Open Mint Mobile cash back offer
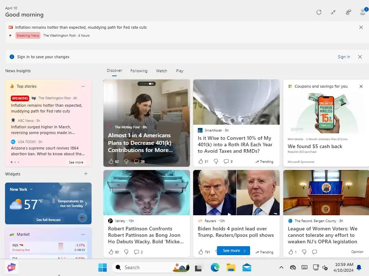369x276 pixels. pyautogui.click(x=315, y=146)
